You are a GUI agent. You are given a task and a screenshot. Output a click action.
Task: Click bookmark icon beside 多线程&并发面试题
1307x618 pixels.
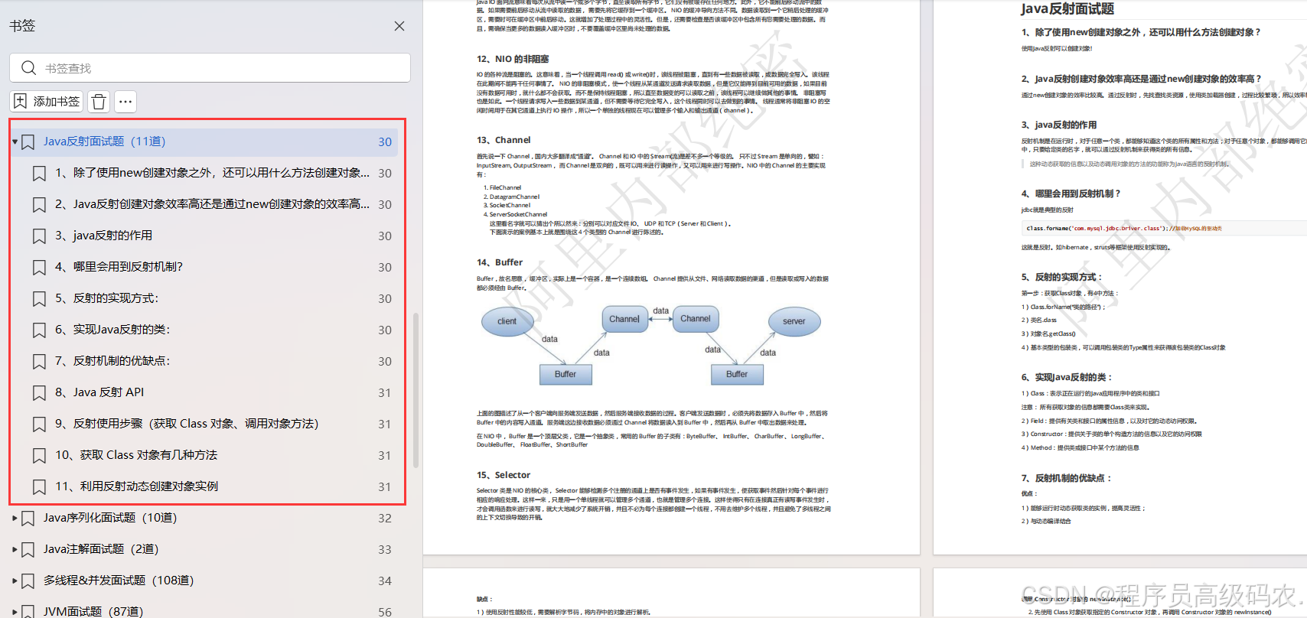tap(28, 581)
